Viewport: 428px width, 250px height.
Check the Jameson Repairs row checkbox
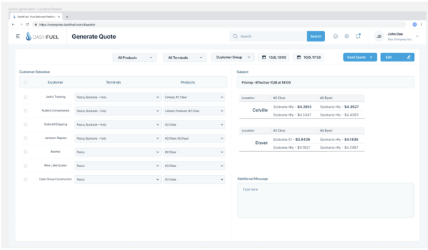(x=25, y=138)
